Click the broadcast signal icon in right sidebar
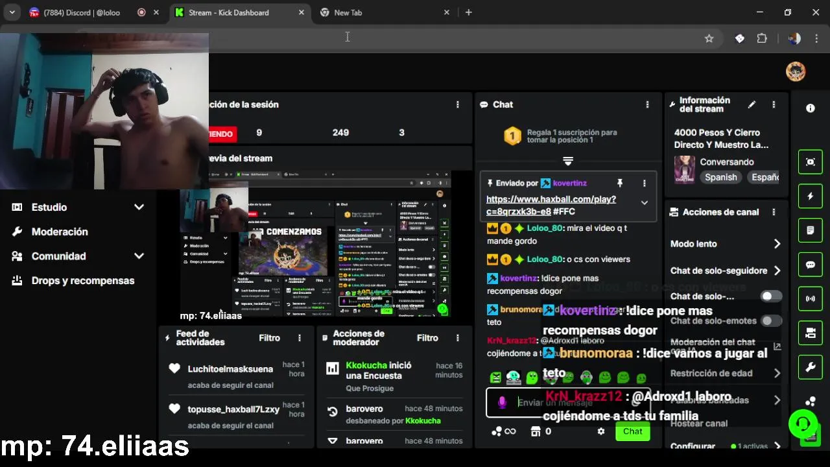The height and width of the screenshot is (467, 830). click(810, 299)
